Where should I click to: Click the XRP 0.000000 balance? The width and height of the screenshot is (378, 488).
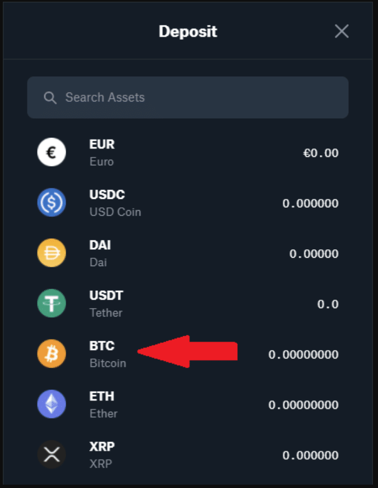[310, 456]
